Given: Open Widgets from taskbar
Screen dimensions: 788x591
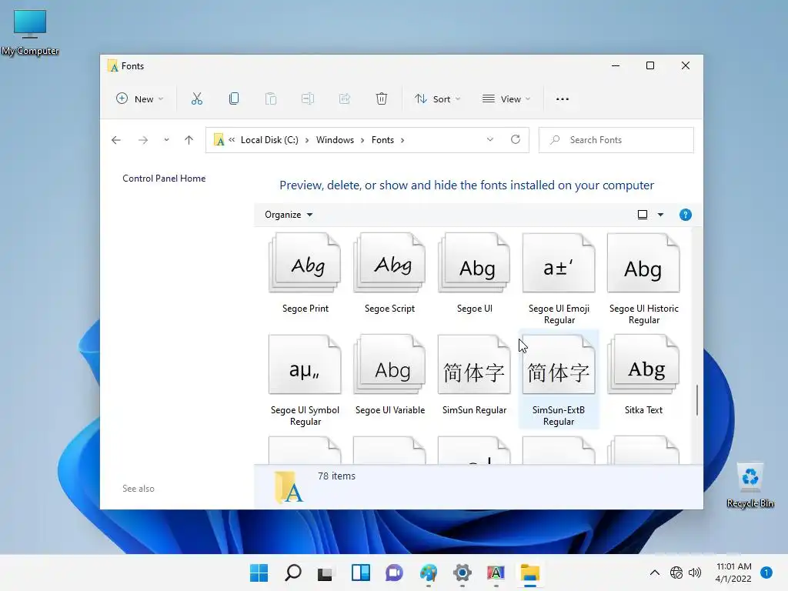Looking at the screenshot, I should click(360, 573).
